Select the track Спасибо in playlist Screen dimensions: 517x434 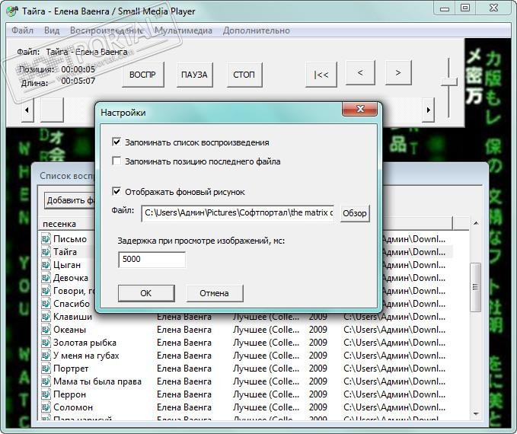tap(72, 303)
